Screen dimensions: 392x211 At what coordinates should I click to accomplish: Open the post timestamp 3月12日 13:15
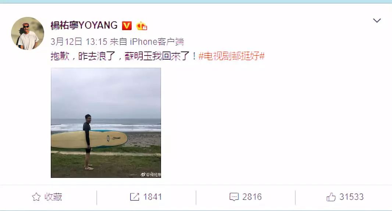[79, 42]
